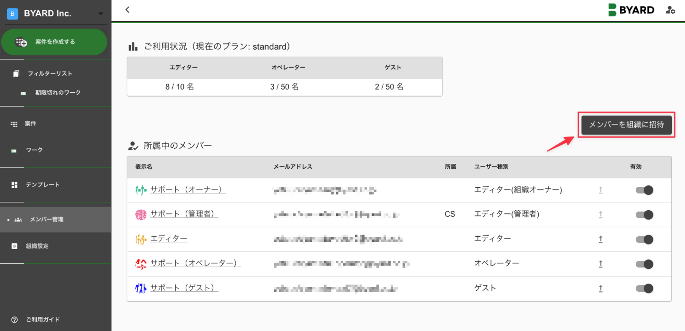Screen dimensions: 685x331
Task: Click upload arrow in サポート（オペレーター）row
Action: click(600, 264)
